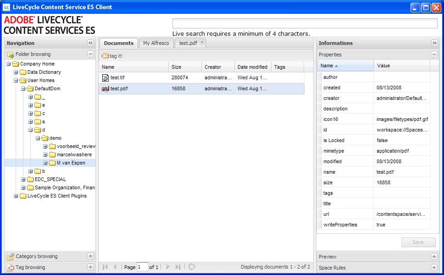The width and height of the screenshot is (444, 275).
Task: Expand the EDC_SPECIAL tree node
Action: 23,179
